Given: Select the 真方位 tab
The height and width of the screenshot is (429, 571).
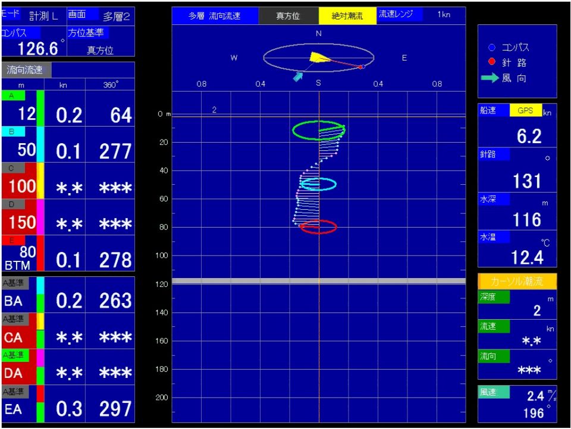Looking at the screenshot, I should tap(288, 16).
